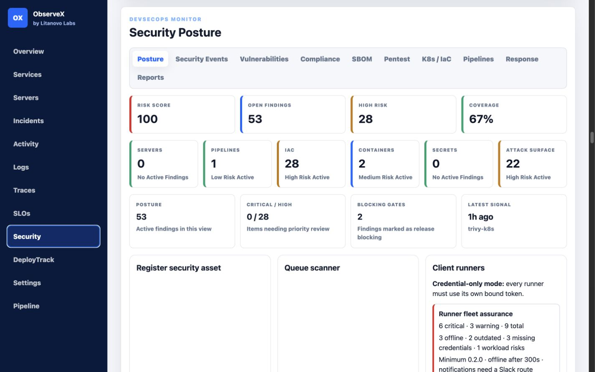
Task: Select the Reports tab
Action: pyautogui.click(x=150, y=77)
